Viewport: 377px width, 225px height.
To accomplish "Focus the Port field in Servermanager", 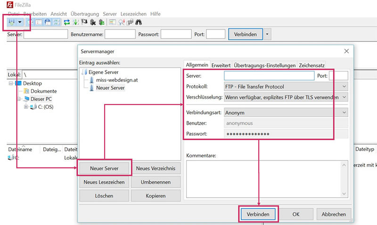I will [338, 76].
